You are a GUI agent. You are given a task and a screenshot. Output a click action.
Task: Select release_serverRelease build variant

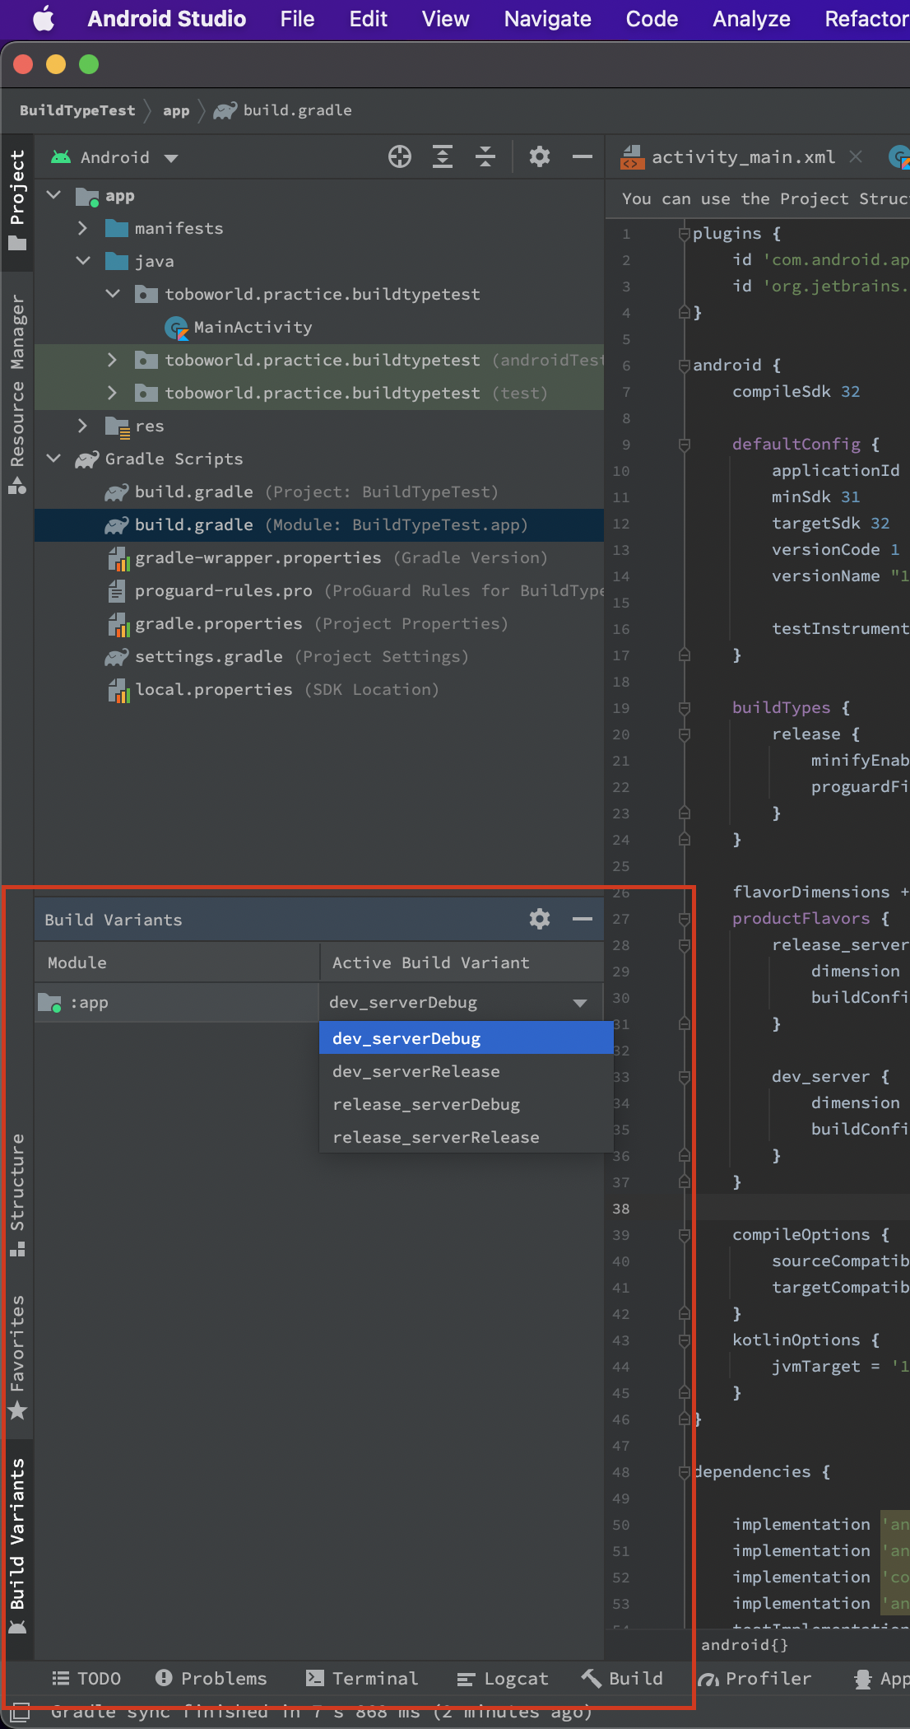tap(466, 1137)
